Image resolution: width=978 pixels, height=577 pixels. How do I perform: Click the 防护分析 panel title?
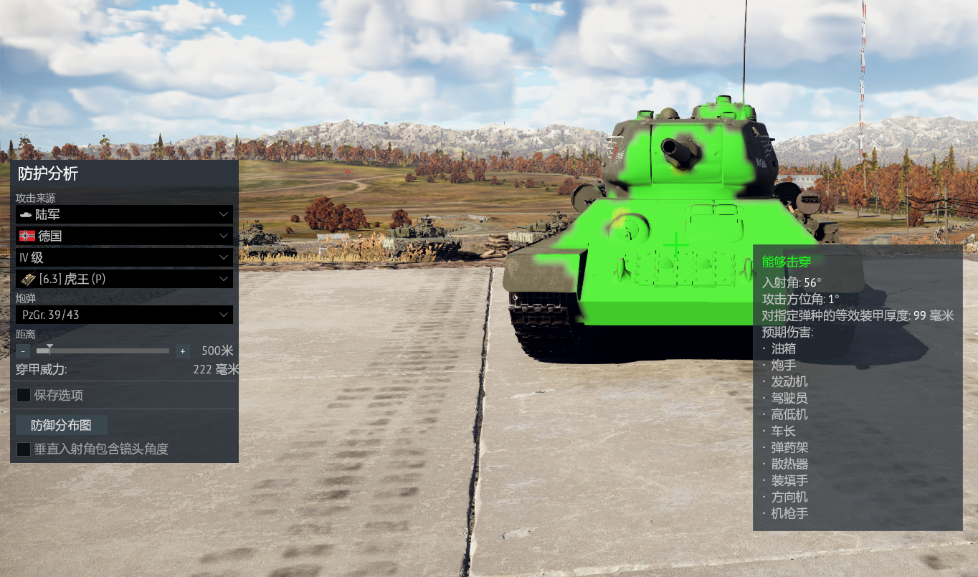click(x=48, y=173)
